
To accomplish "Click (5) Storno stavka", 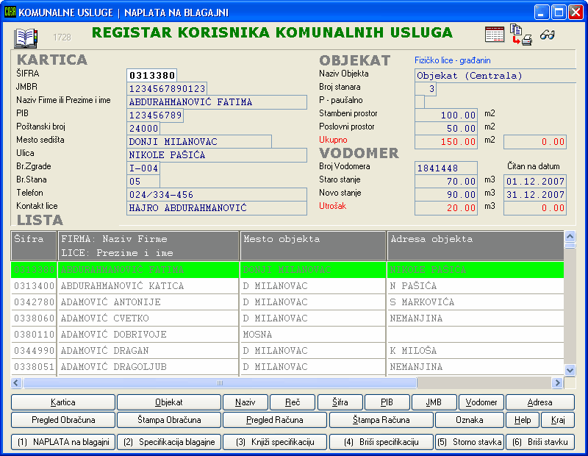I will click(470, 442).
